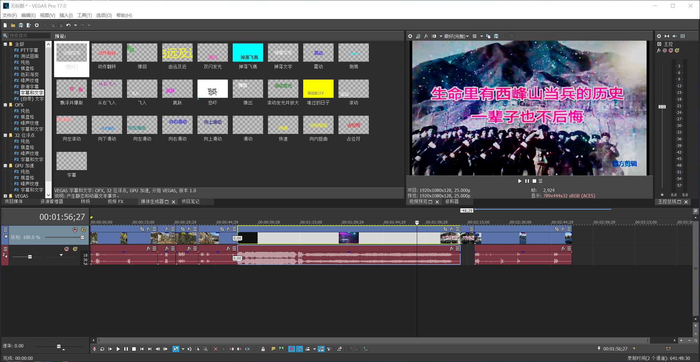Select the selection edit tool
Screen dimensions: 700x362
(x=197, y=349)
